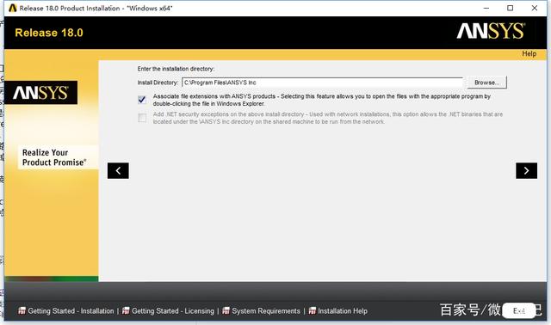Open Getting Started - Licensing guide
Image resolution: width=551 pixels, height=325 pixels.
(173, 311)
